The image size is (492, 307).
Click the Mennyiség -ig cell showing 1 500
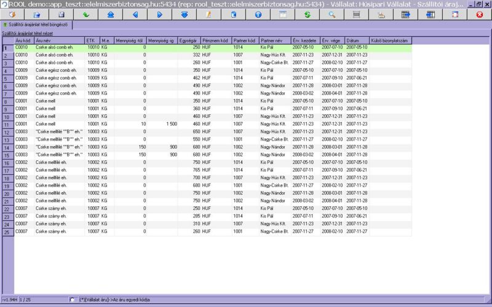click(162, 125)
